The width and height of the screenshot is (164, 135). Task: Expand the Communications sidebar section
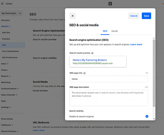(10, 89)
